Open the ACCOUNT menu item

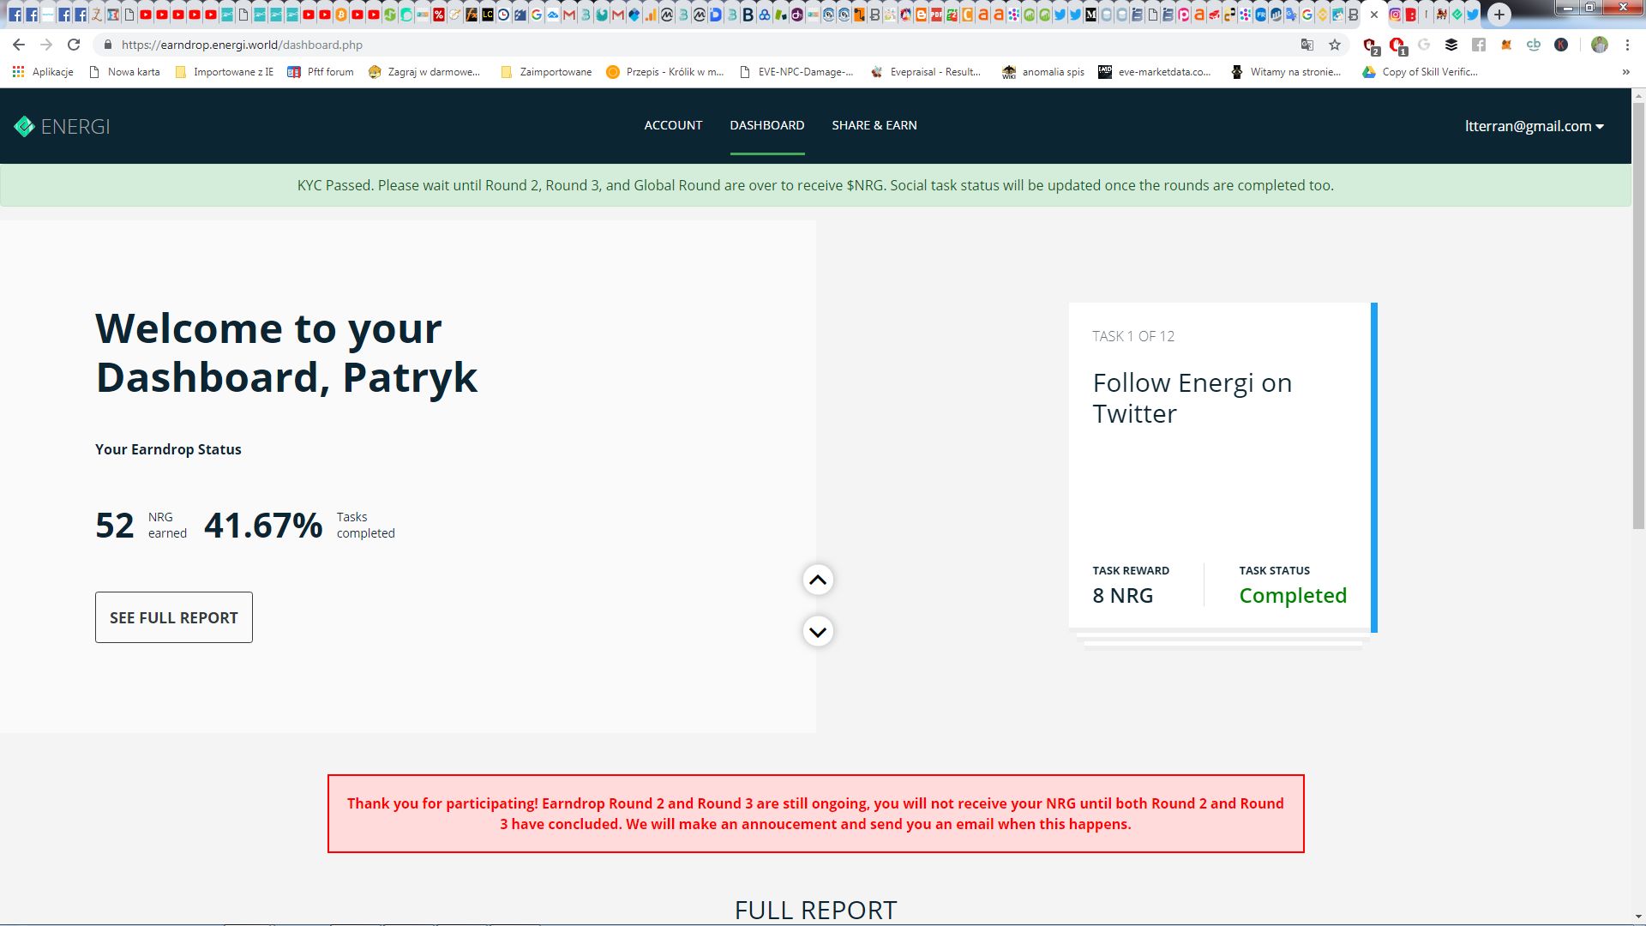point(673,125)
